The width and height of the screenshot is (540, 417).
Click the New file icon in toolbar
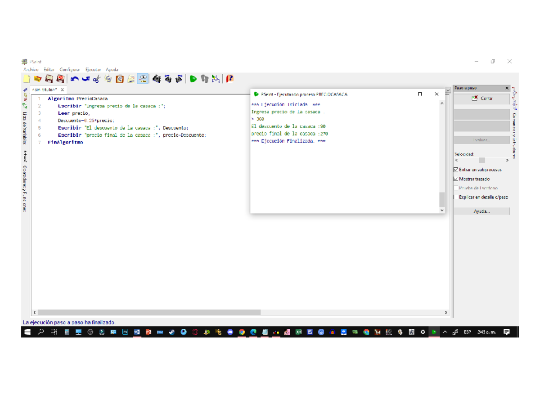coord(27,79)
